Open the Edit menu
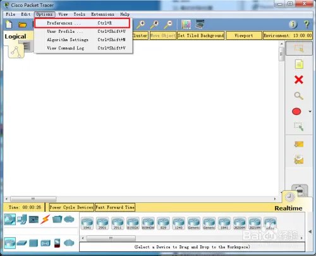The height and width of the screenshot is (256, 316). pyautogui.click(x=26, y=15)
